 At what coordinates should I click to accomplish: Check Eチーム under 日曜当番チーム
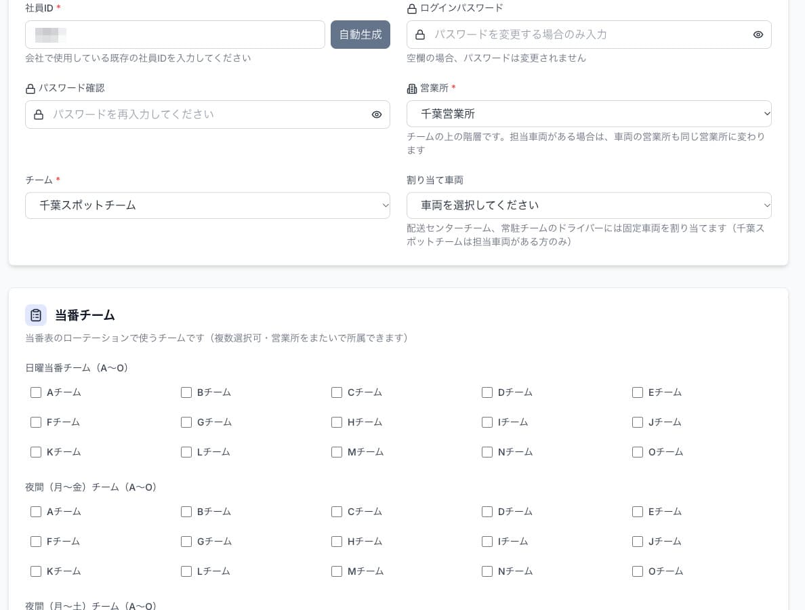638,392
